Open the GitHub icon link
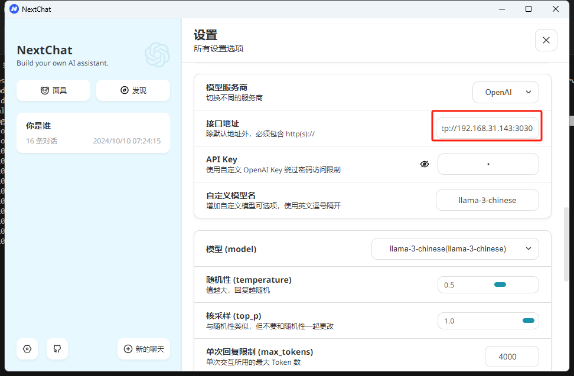 [x=57, y=349]
